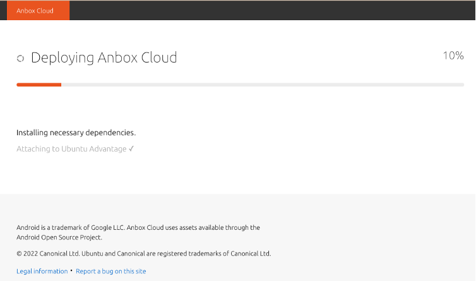Click the bullet separator between footer links
Viewport: 476px width, 281px height.
71,271
